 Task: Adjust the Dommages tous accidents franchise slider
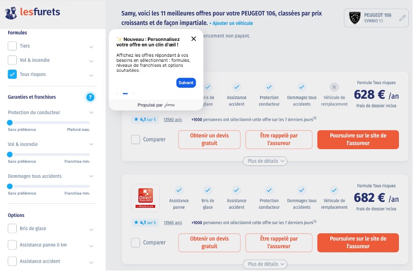click(x=10, y=186)
